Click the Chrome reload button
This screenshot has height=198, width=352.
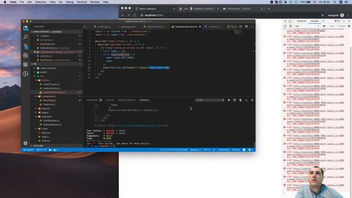click(134, 15)
